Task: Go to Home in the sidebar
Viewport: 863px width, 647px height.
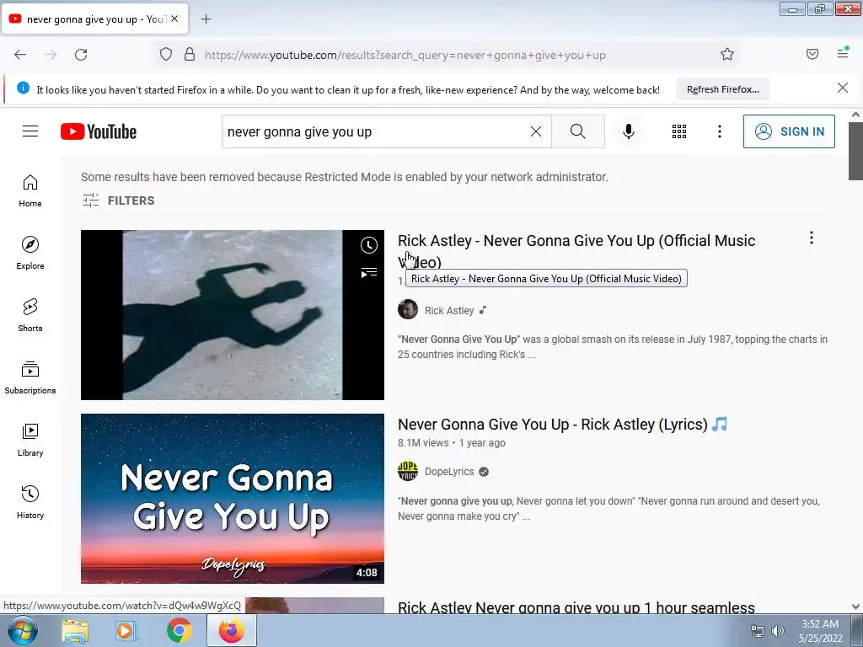Action: pyautogui.click(x=30, y=191)
